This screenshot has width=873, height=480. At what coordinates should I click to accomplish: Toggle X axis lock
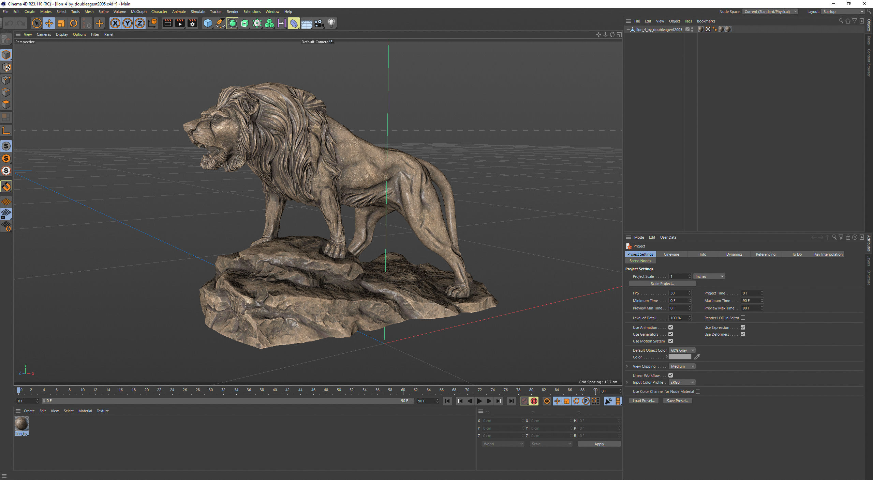pos(115,23)
